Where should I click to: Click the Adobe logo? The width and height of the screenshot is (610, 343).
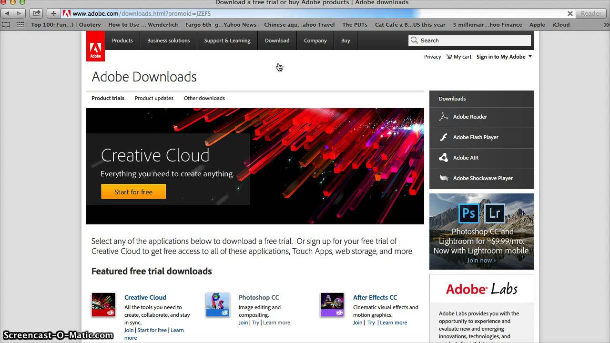[x=95, y=46]
